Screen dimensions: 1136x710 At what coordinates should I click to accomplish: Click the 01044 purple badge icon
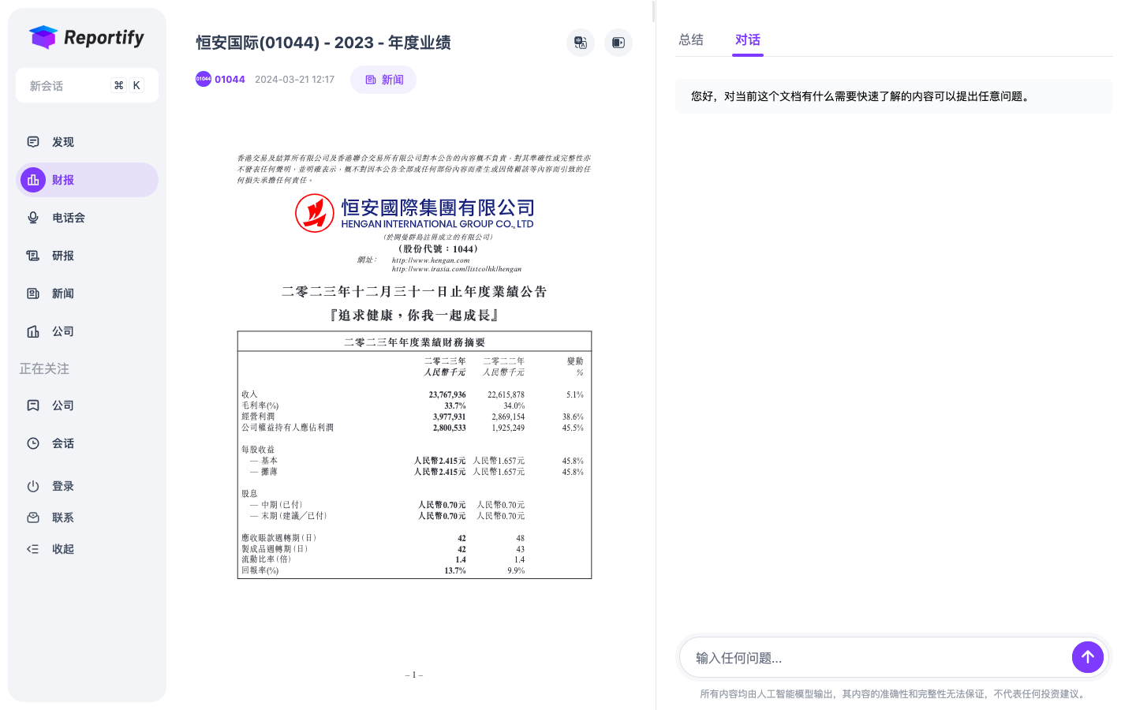[204, 79]
